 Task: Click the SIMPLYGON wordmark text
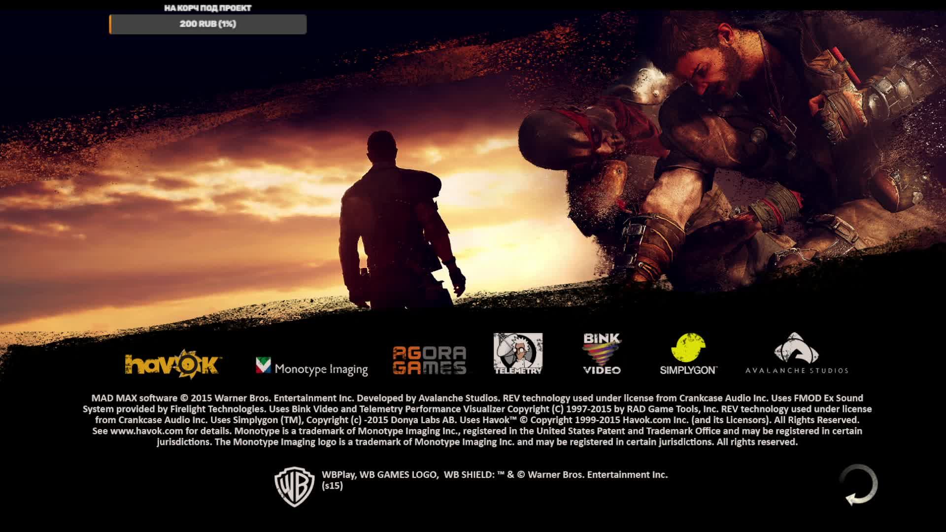pos(688,370)
